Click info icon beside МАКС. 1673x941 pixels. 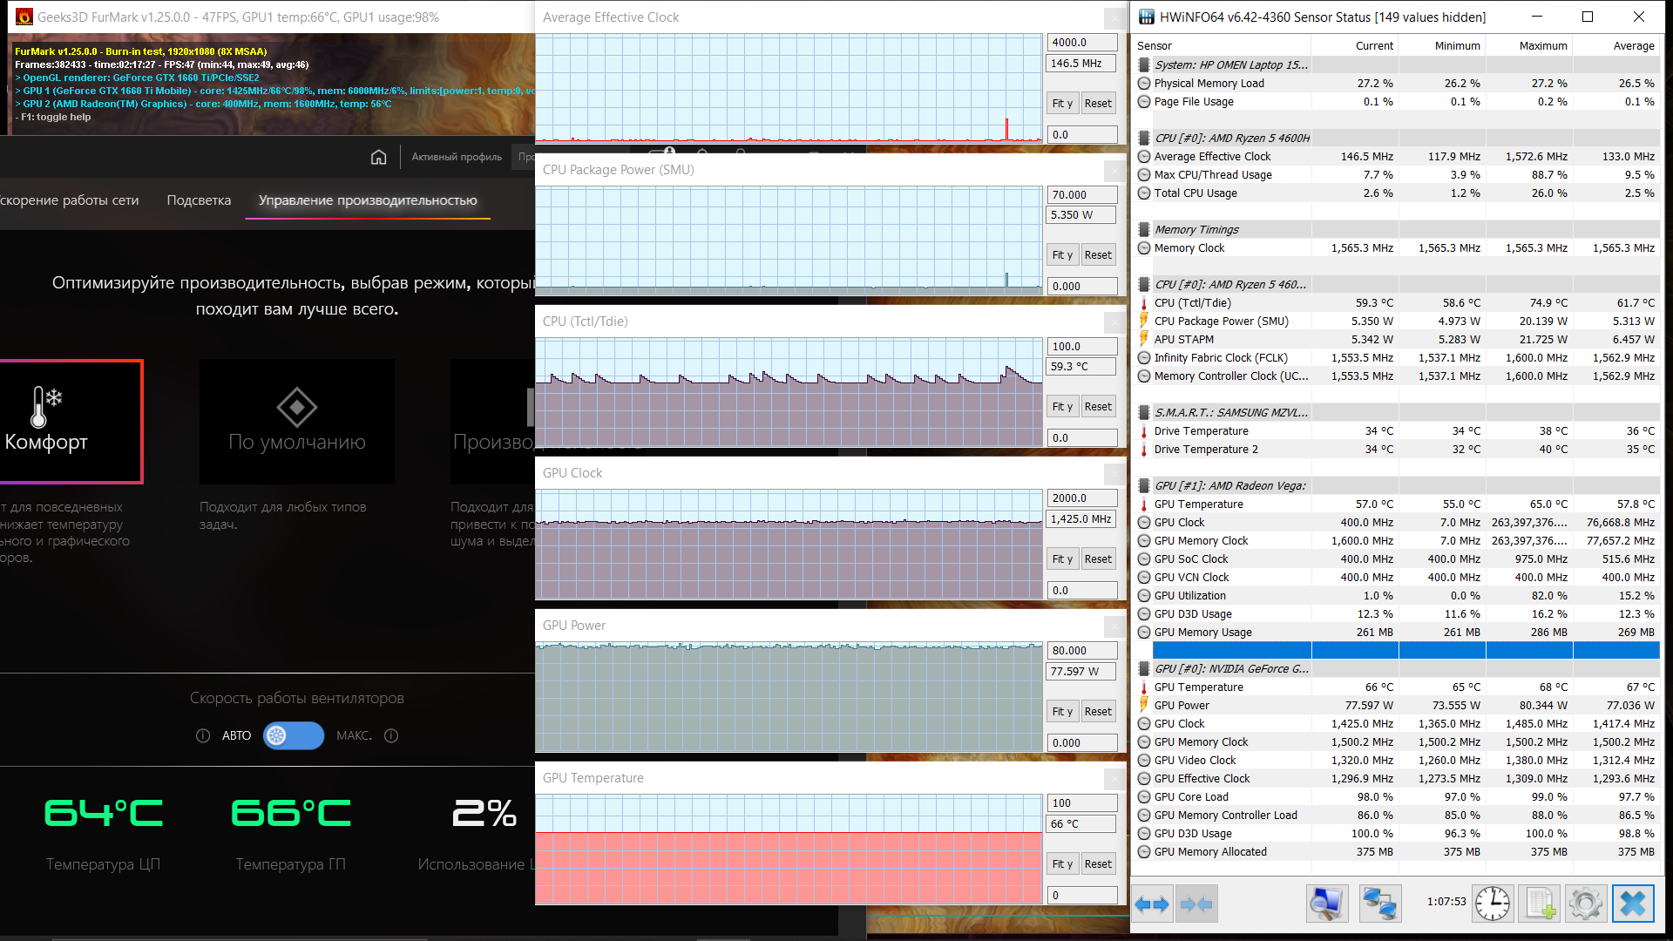tap(391, 735)
